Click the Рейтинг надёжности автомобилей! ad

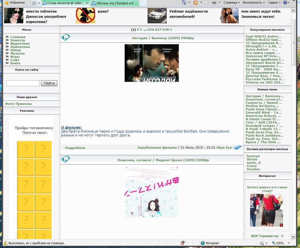(189, 14)
